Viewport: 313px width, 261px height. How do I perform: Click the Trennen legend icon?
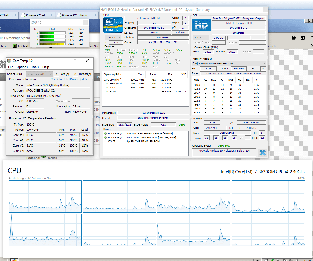point(44,157)
